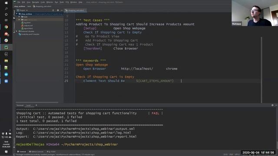278x156 pixels.
Task: Click the tests breadcrumb in navigation bar
Action: pos(29,6)
